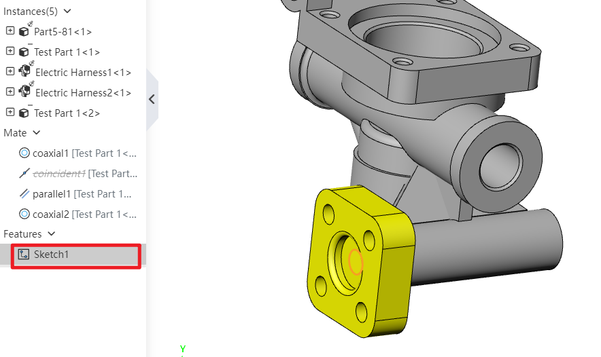This screenshot has width=601, height=357.
Task: Click the Sketch1 sketch icon
Action: click(x=24, y=254)
